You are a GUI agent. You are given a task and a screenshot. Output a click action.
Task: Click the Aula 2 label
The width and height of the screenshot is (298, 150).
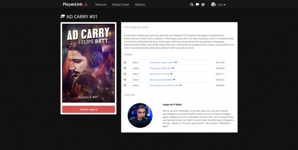pyautogui.click(x=136, y=68)
